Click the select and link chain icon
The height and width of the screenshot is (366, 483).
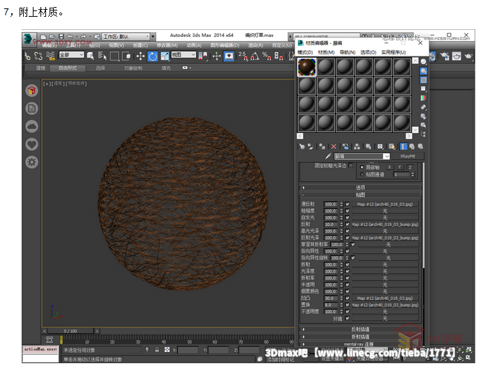coord(28,56)
